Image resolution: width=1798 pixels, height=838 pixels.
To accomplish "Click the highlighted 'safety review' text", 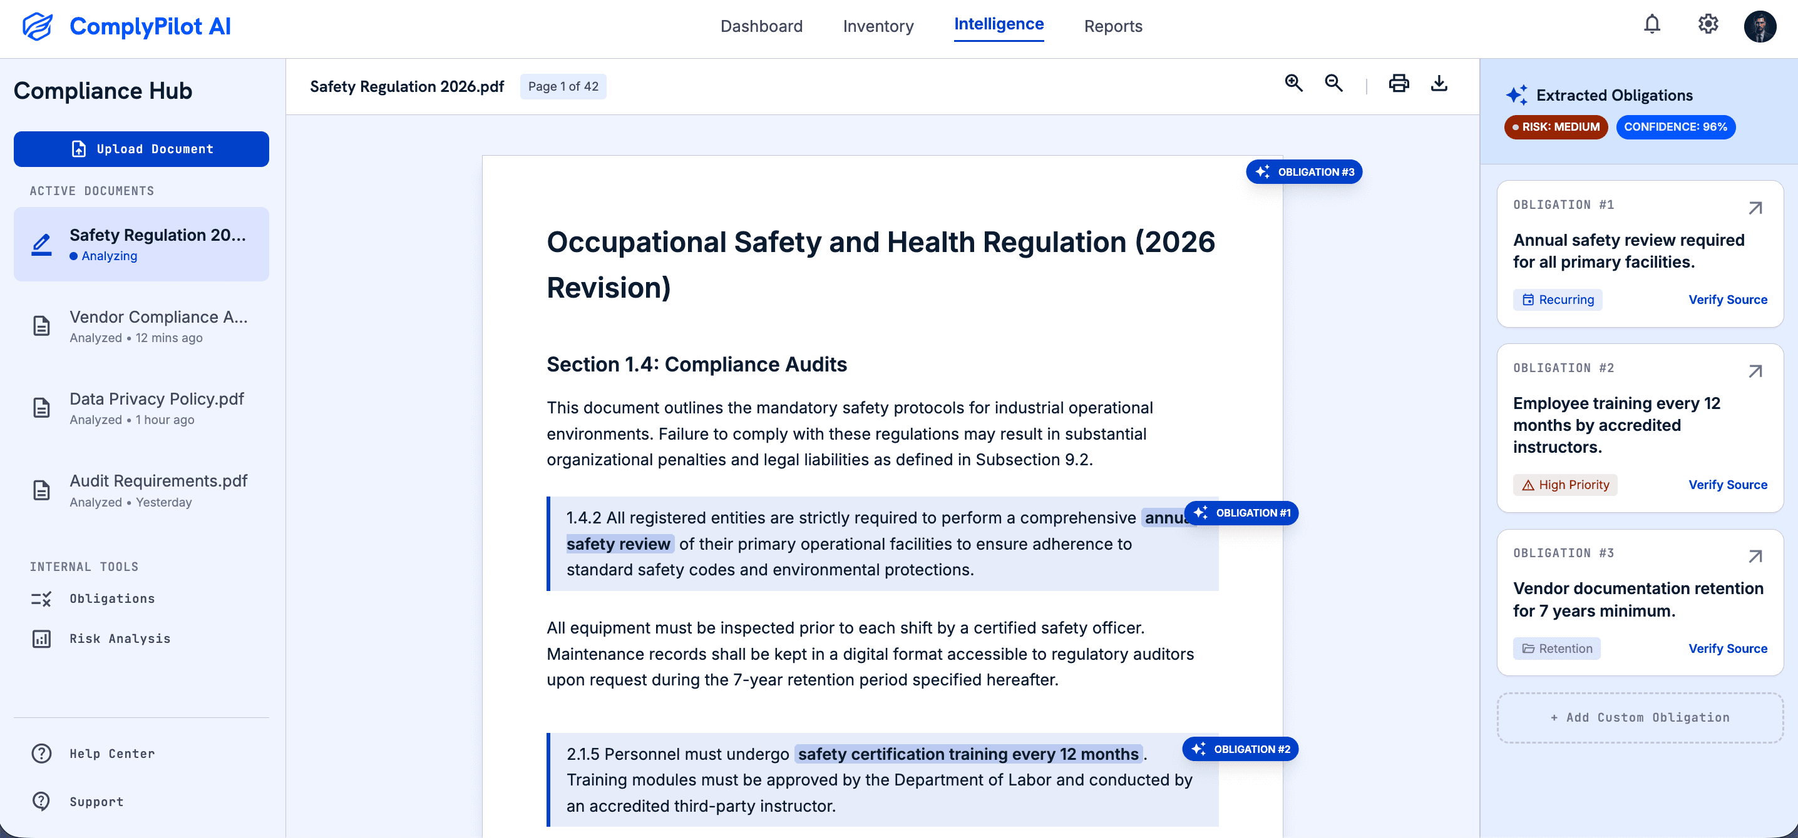I will coord(619,544).
